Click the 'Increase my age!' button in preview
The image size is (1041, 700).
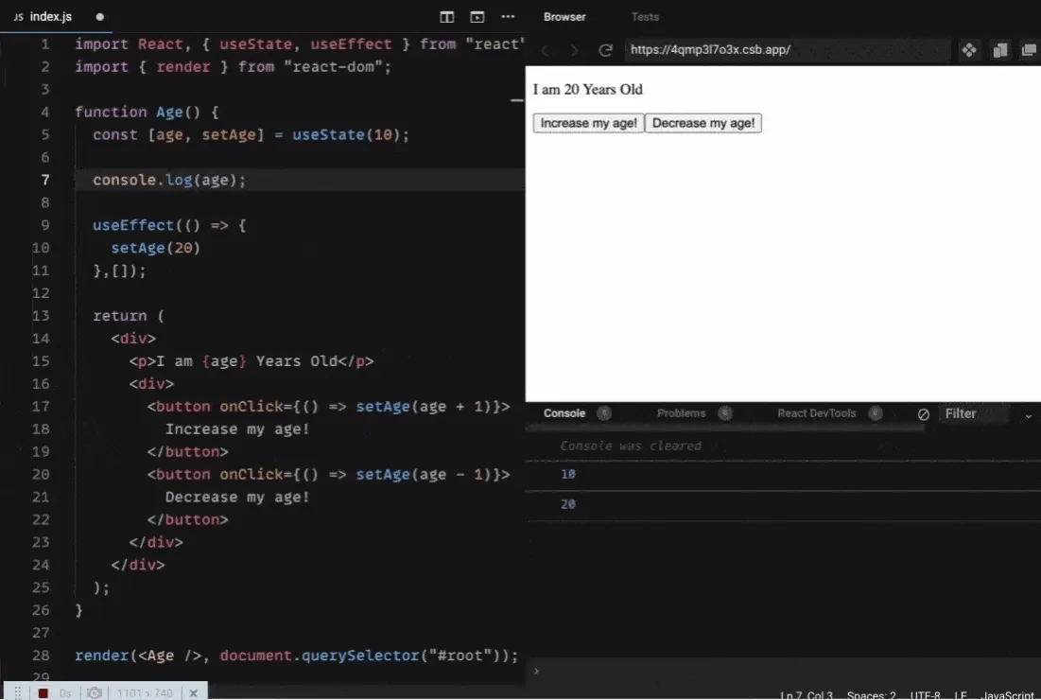tap(588, 123)
